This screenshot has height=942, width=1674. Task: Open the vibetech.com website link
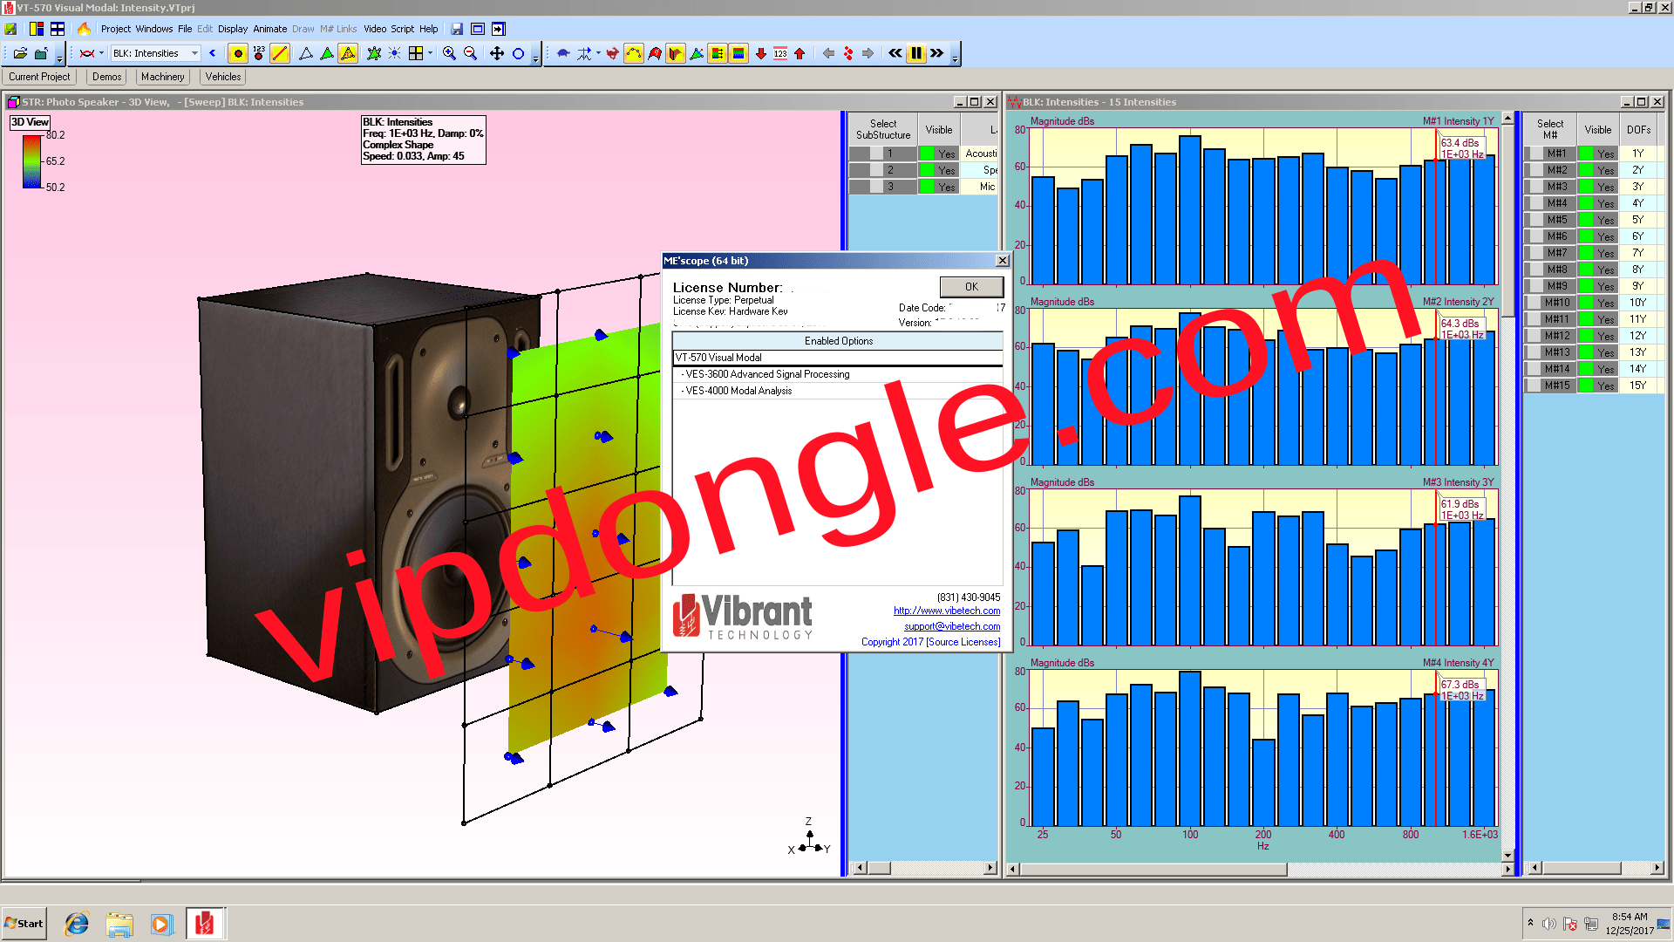pyautogui.click(x=946, y=611)
